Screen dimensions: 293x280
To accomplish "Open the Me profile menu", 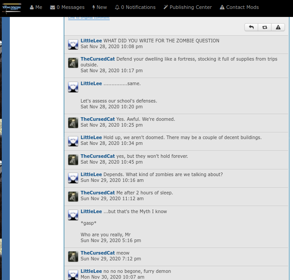I will pos(36,7).
